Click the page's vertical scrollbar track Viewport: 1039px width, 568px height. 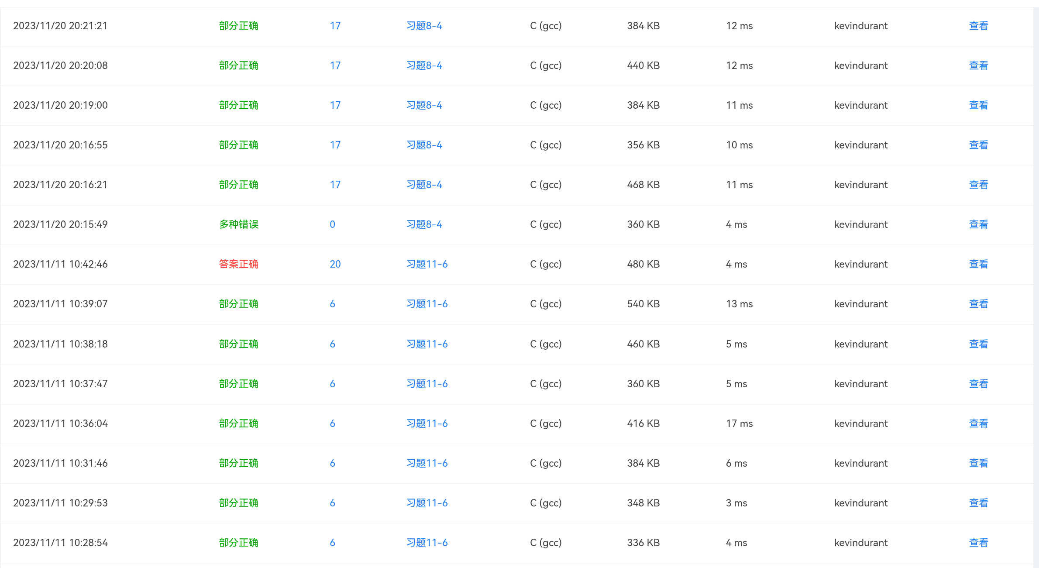[1036, 284]
